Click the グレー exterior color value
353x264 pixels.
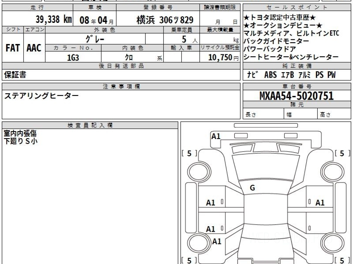coord(95,39)
